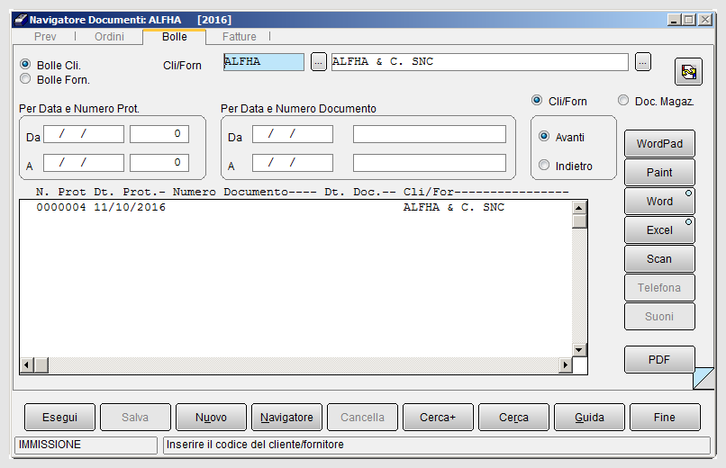Choose the Cli/Forn radio option

point(537,101)
